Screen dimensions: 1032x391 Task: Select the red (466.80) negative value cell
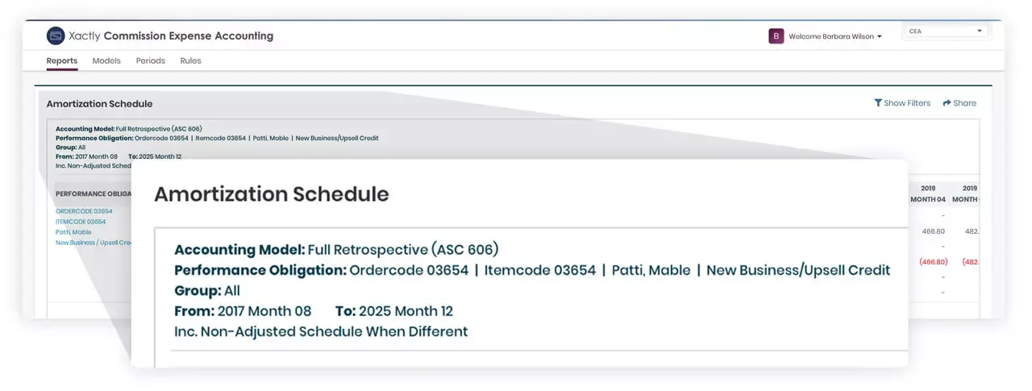pyautogui.click(x=934, y=262)
